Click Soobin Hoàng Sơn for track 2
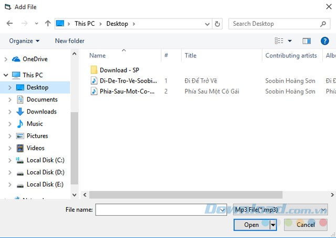 [290, 91]
